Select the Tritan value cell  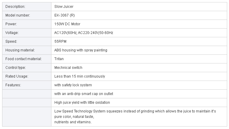click(139, 59)
